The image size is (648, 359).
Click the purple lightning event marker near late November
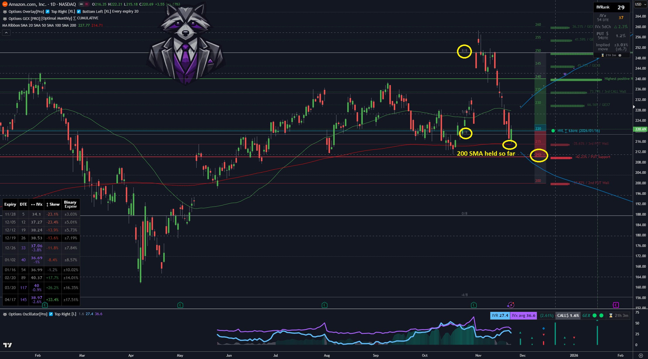click(x=511, y=305)
